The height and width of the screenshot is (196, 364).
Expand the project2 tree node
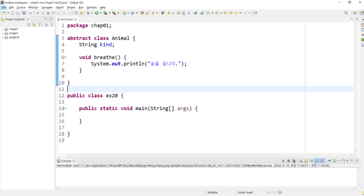coord(2,37)
